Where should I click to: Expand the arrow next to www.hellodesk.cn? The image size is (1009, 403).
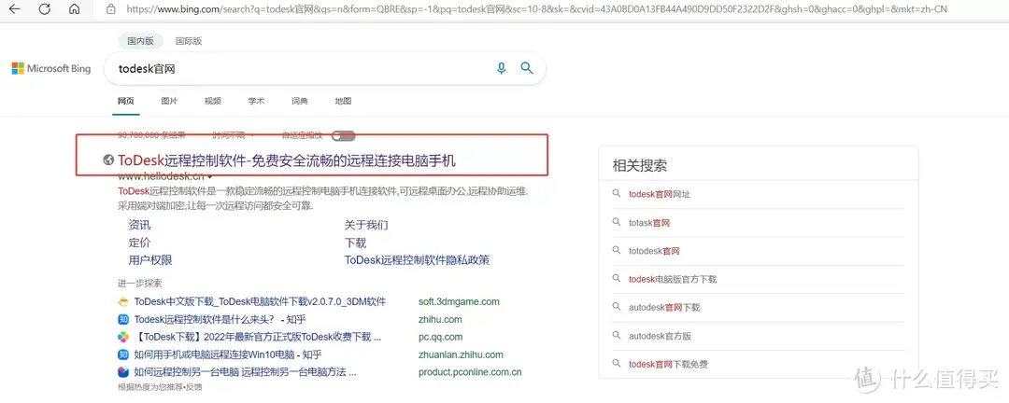tap(210, 176)
